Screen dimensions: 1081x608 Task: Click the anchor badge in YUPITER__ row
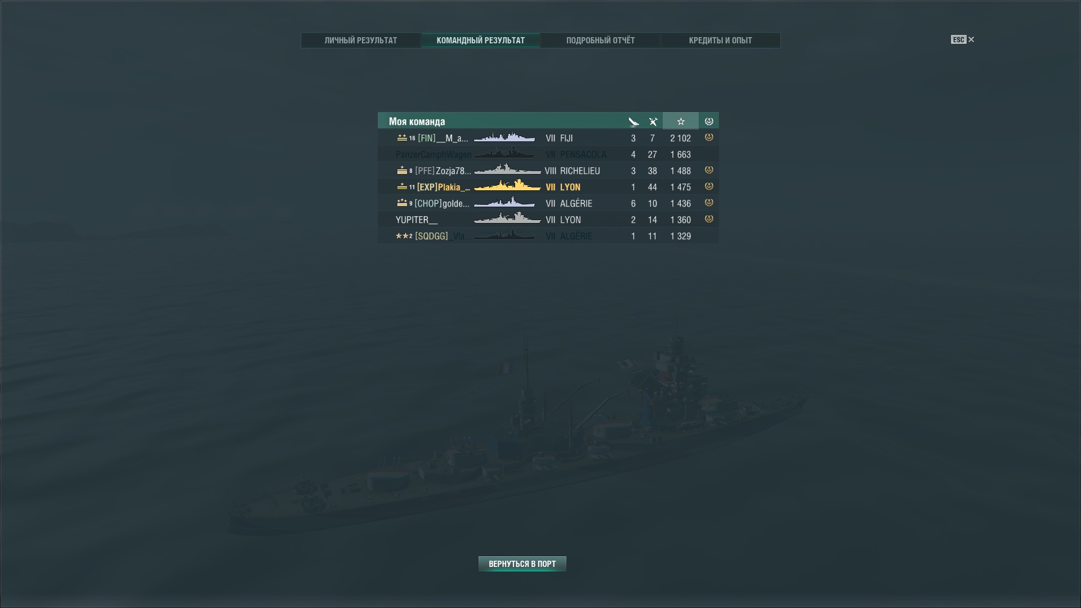709,219
